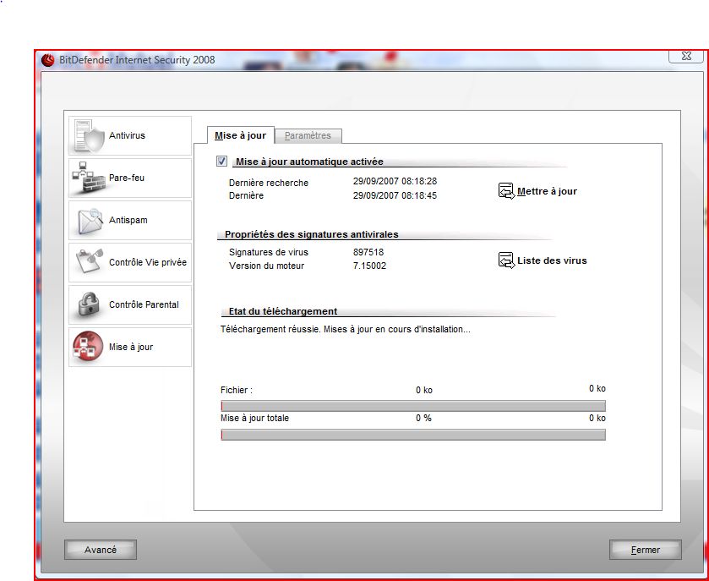Click the BitDefender Internet Security 2008 title
Image resolution: width=709 pixels, height=581 pixels.
click(x=137, y=60)
